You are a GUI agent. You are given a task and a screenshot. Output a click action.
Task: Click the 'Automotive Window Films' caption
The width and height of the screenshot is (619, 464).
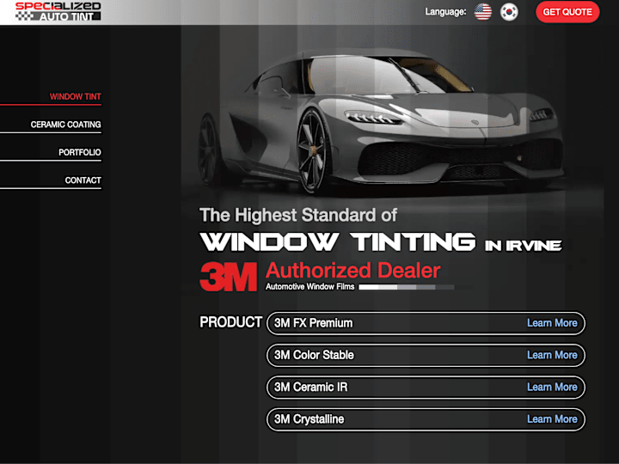coord(309,287)
